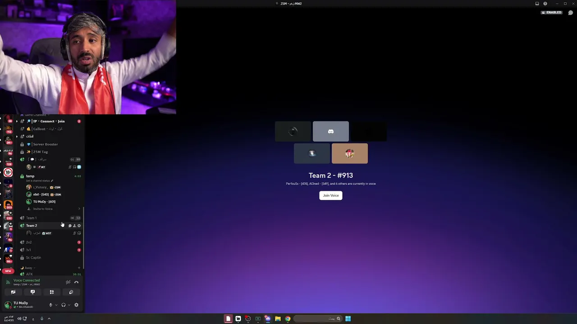Jump to NEW unread servers

[x=8, y=271]
